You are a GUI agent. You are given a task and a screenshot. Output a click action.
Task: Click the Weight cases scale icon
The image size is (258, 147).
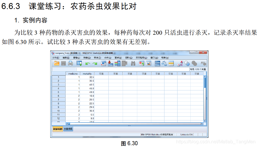click(x=164, y=63)
